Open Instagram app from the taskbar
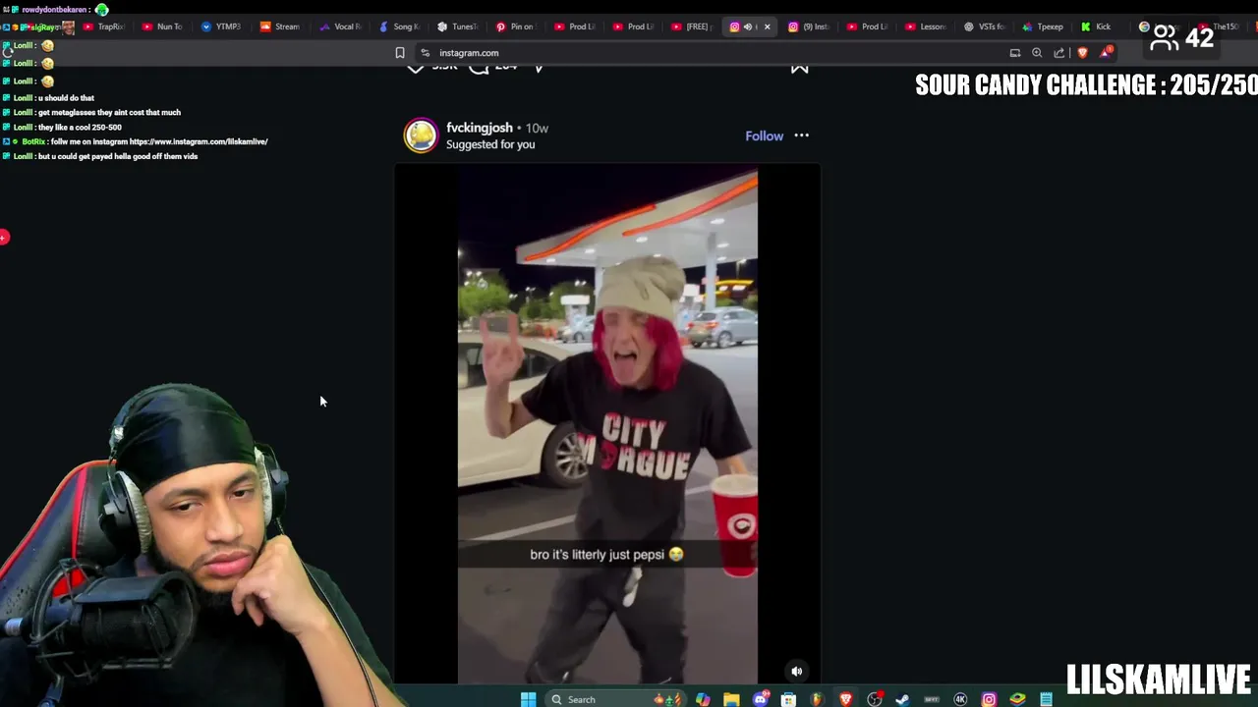The height and width of the screenshot is (707, 1258). tap(989, 699)
